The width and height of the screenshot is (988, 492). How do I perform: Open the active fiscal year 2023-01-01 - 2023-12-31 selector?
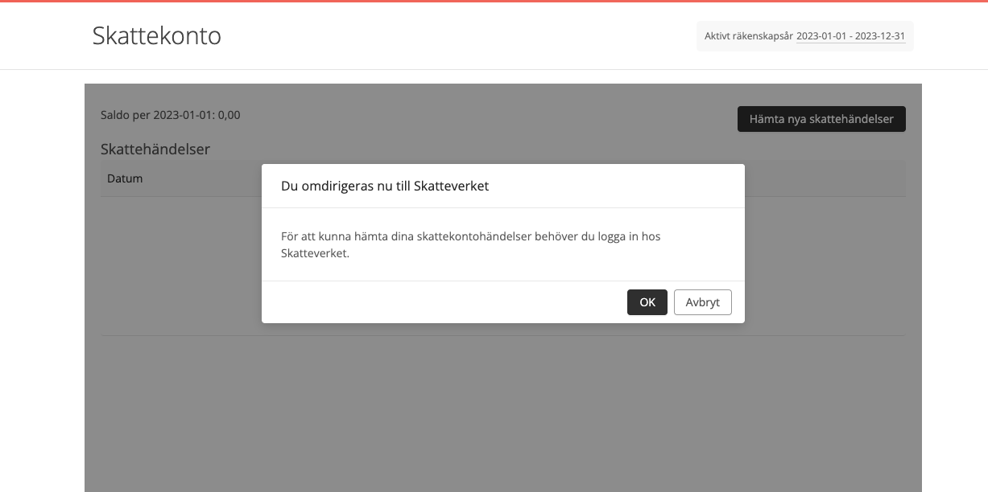click(850, 36)
